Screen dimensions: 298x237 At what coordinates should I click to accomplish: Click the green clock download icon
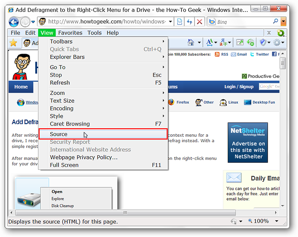tap(251, 42)
